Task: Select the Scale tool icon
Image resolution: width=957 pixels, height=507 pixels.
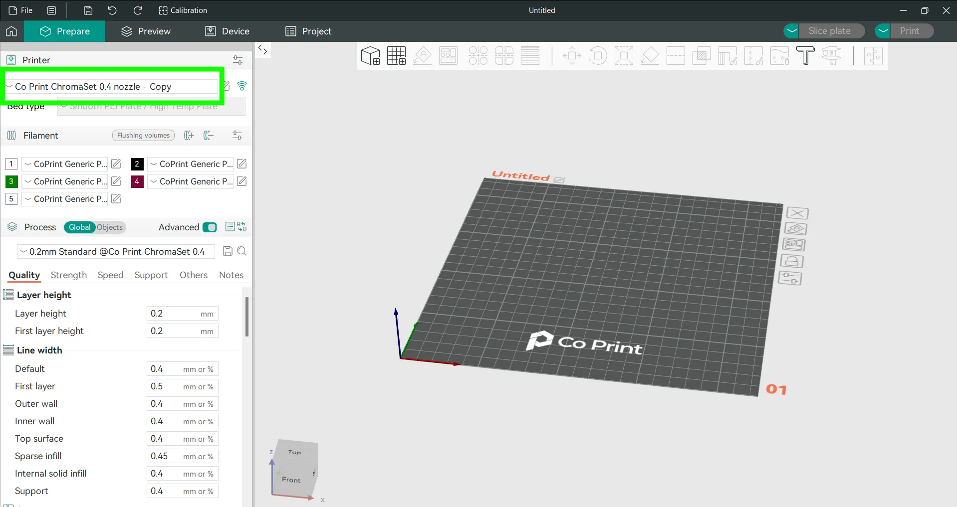Action: point(624,56)
